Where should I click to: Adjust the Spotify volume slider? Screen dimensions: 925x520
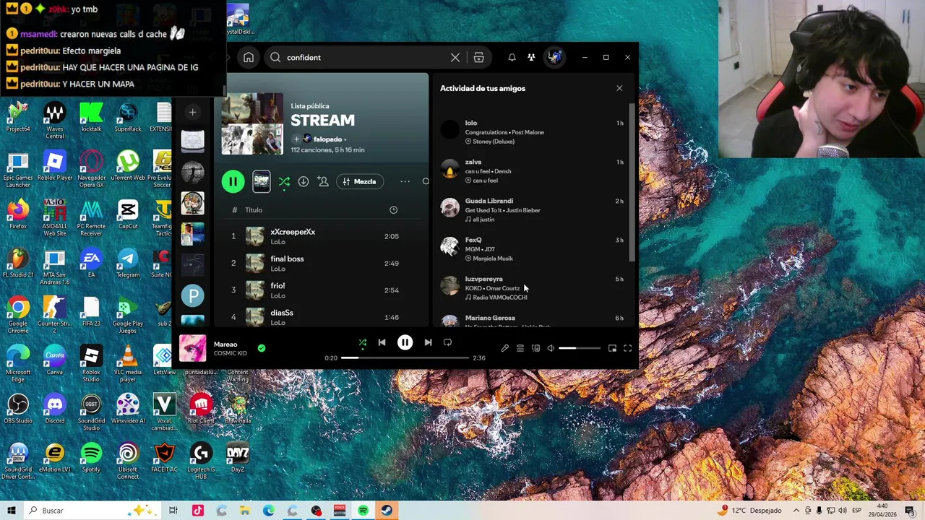tap(580, 348)
